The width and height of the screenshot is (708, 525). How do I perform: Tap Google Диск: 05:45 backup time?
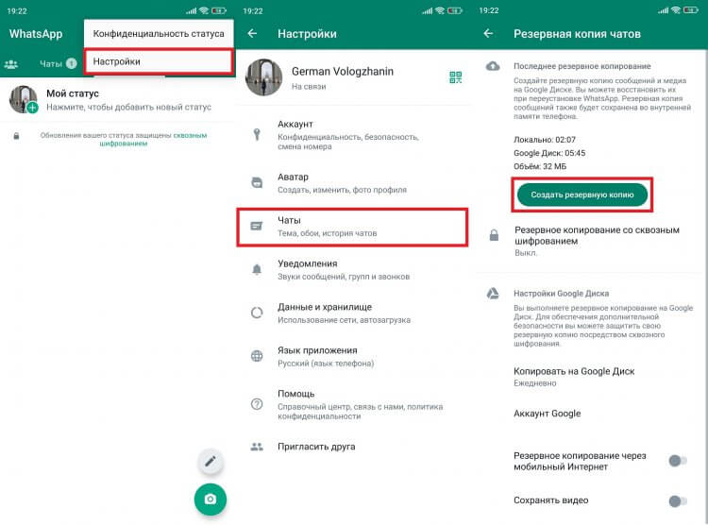[x=549, y=153]
